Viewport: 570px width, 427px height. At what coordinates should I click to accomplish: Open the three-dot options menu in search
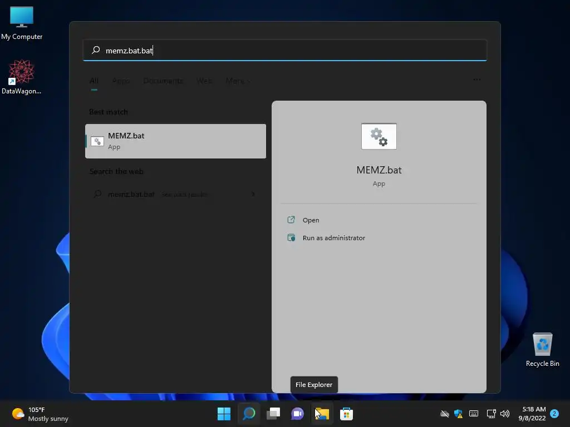[x=476, y=80]
